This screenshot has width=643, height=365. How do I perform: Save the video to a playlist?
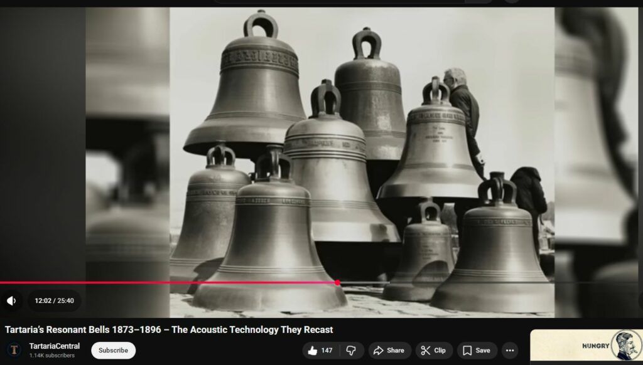point(477,351)
